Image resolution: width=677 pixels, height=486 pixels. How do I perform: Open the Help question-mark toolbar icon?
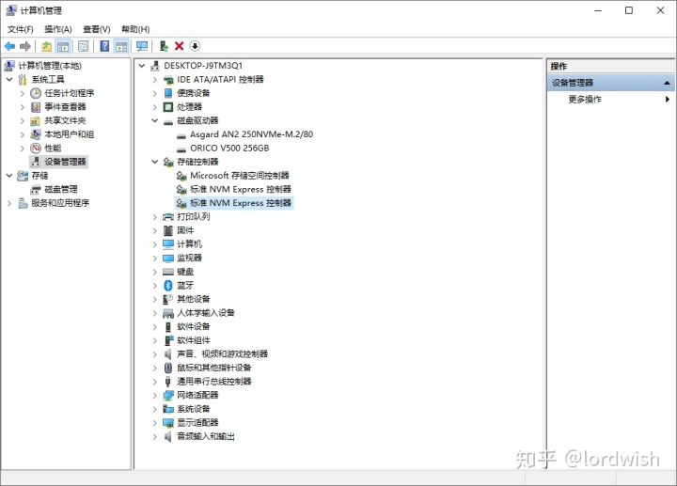click(104, 46)
